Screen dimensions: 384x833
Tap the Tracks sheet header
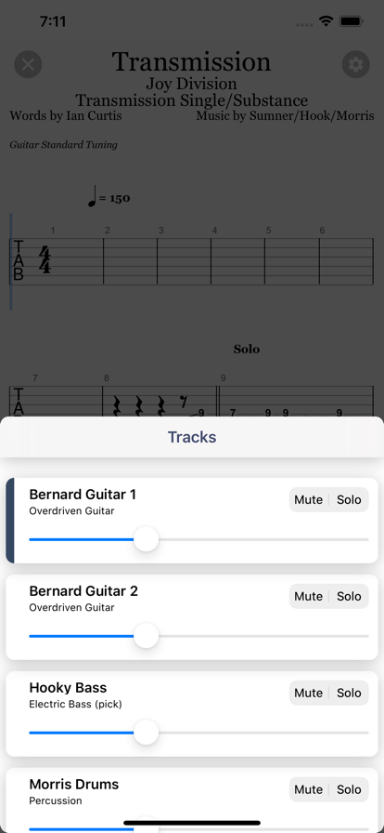[x=192, y=437]
